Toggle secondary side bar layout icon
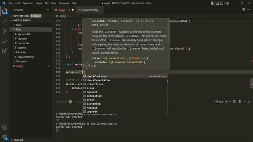 coord(222,3)
